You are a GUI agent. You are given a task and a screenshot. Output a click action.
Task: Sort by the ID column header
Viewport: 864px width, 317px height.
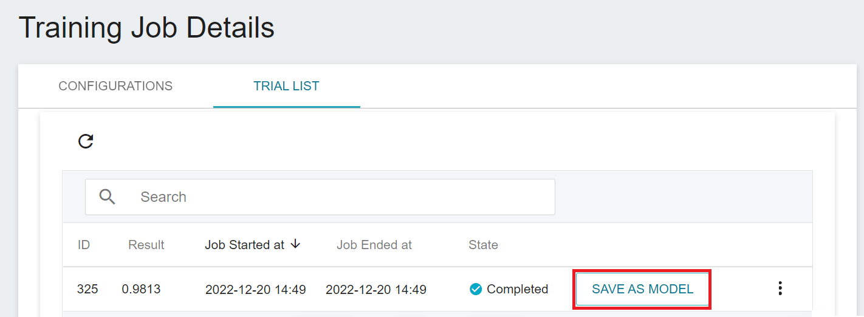[84, 245]
